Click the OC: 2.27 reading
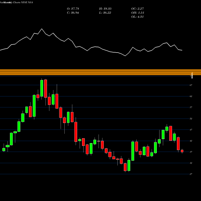Image resolution: width=201 pixels, height=201 pixels. [137, 9]
